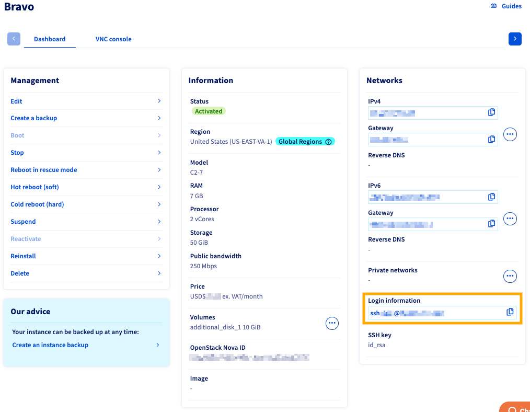Open the Volumes actions ellipsis menu
Screen dimensions: 530x412
[x=332, y=323]
